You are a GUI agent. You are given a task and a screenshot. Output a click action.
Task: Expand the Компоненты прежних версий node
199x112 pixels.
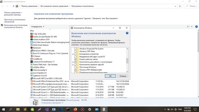point(73,65)
